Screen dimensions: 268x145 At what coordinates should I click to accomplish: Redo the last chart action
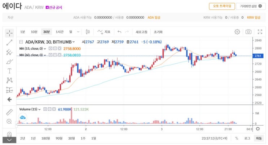127,32
